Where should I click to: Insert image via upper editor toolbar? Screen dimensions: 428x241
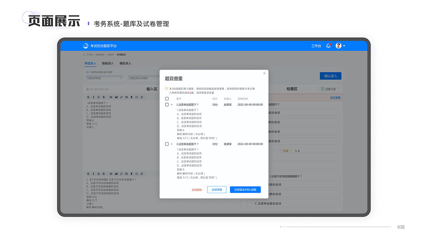point(116,97)
